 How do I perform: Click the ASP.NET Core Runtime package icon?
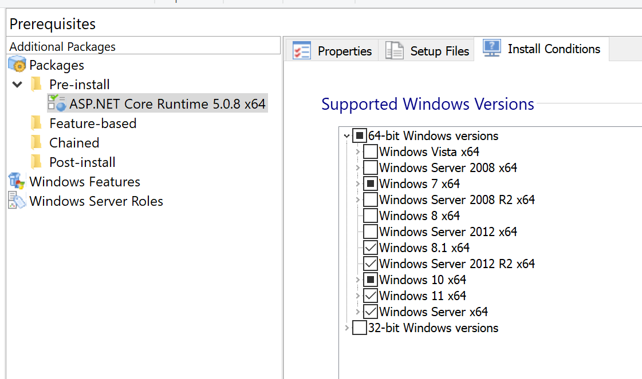pos(57,103)
